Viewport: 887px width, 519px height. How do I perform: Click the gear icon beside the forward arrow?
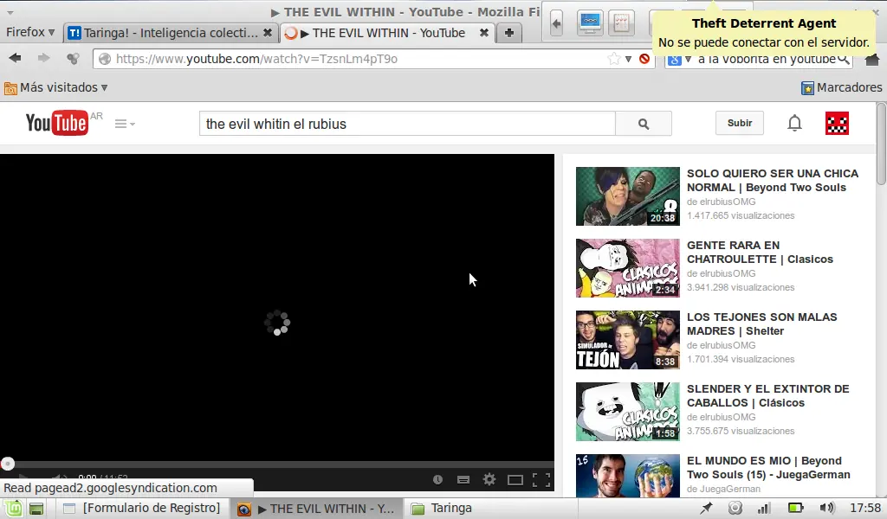point(73,58)
